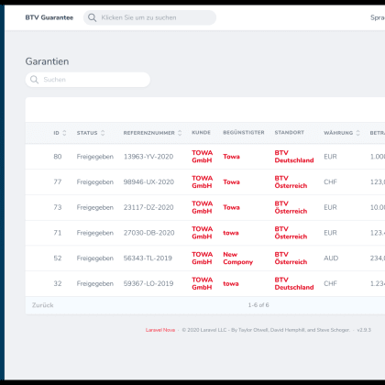Select reference number 59367-LO-2019
385x385 pixels.
tap(148, 283)
